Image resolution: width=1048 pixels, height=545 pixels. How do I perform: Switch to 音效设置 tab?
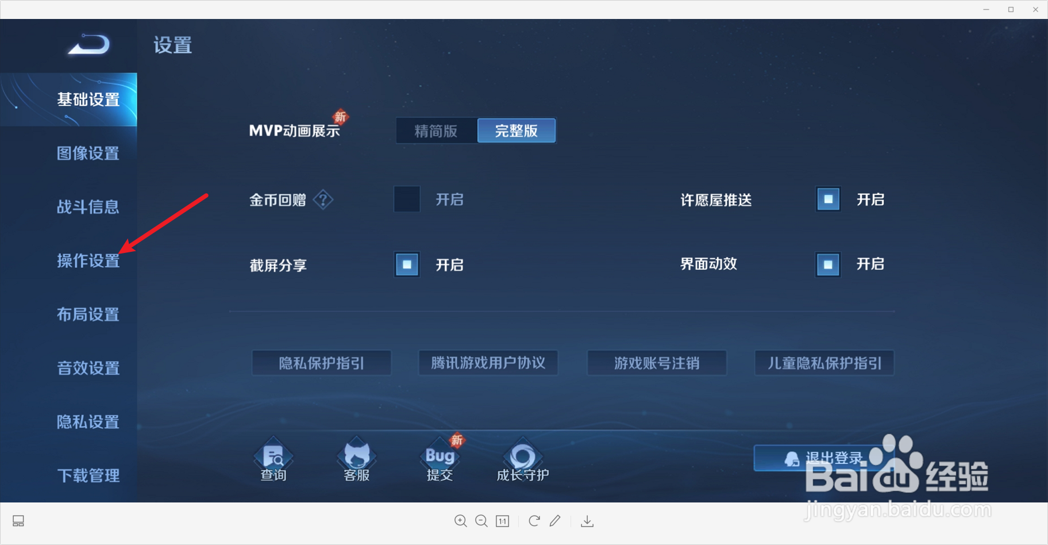click(x=87, y=368)
